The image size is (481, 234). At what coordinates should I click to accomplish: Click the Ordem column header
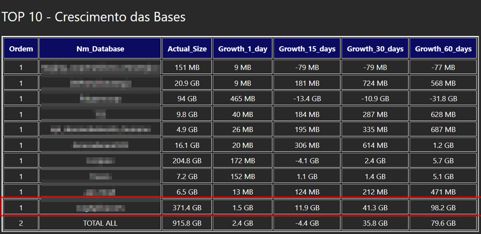21,49
